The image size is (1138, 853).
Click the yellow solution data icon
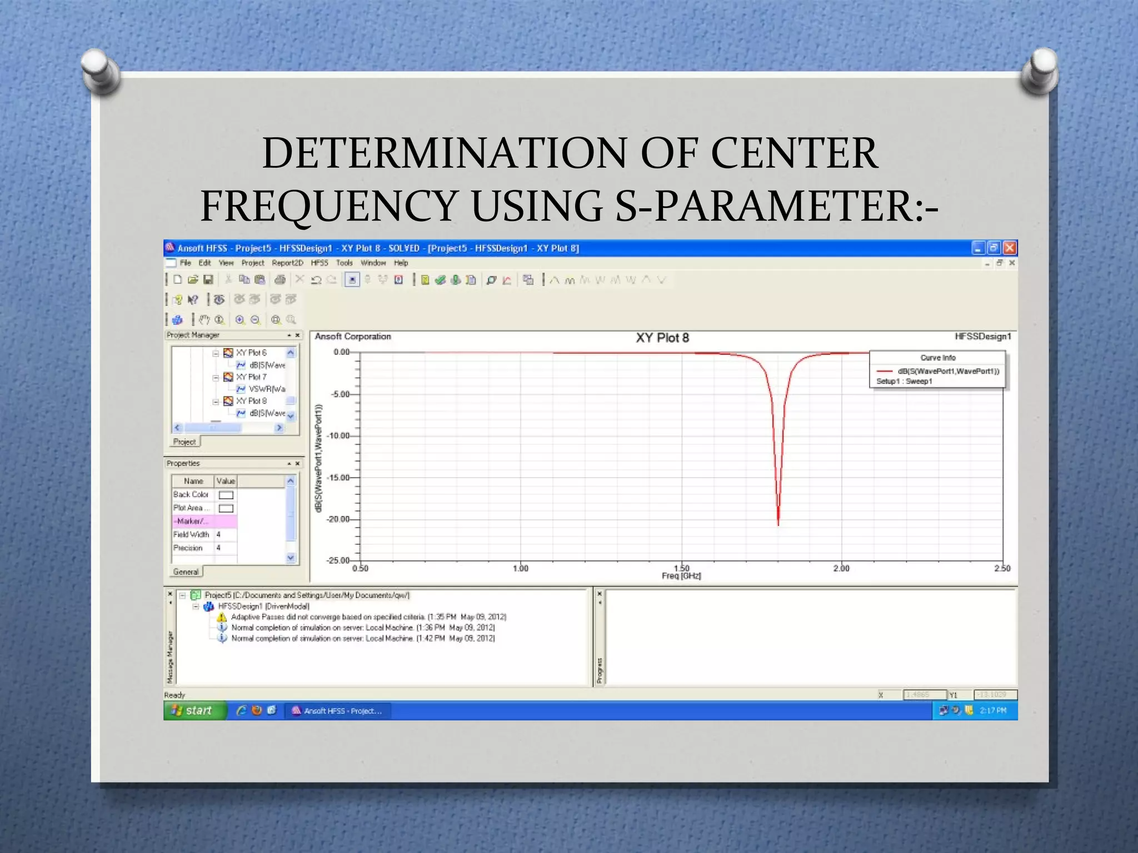(x=425, y=280)
